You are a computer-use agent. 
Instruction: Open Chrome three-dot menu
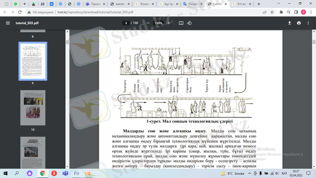click(311, 12)
